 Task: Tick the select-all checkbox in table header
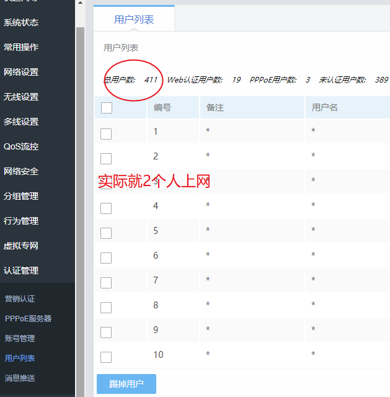tap(106, 108)
